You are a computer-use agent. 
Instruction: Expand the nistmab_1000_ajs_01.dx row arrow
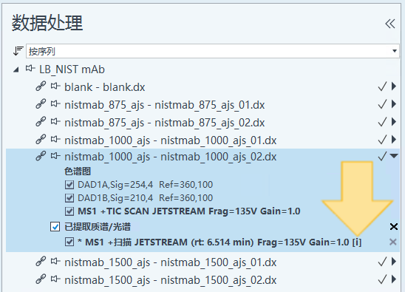[394, 139]
